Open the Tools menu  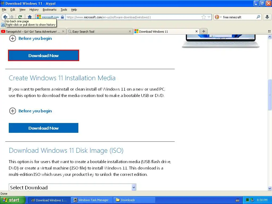pyautogui.click(x=64, y=10)
